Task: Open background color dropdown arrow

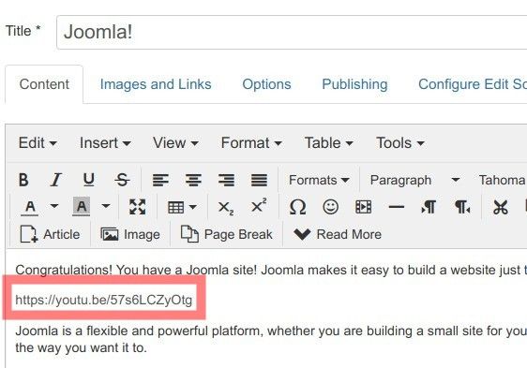Action: point(106,206)
